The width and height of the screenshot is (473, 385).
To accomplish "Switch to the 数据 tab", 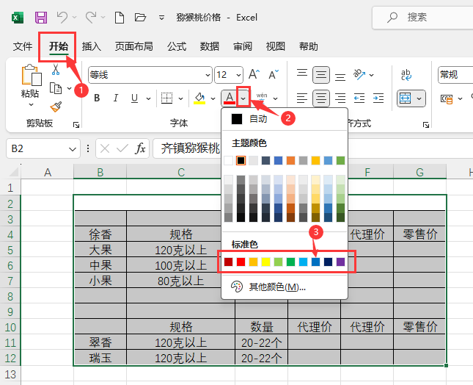I will click(210, 46).
